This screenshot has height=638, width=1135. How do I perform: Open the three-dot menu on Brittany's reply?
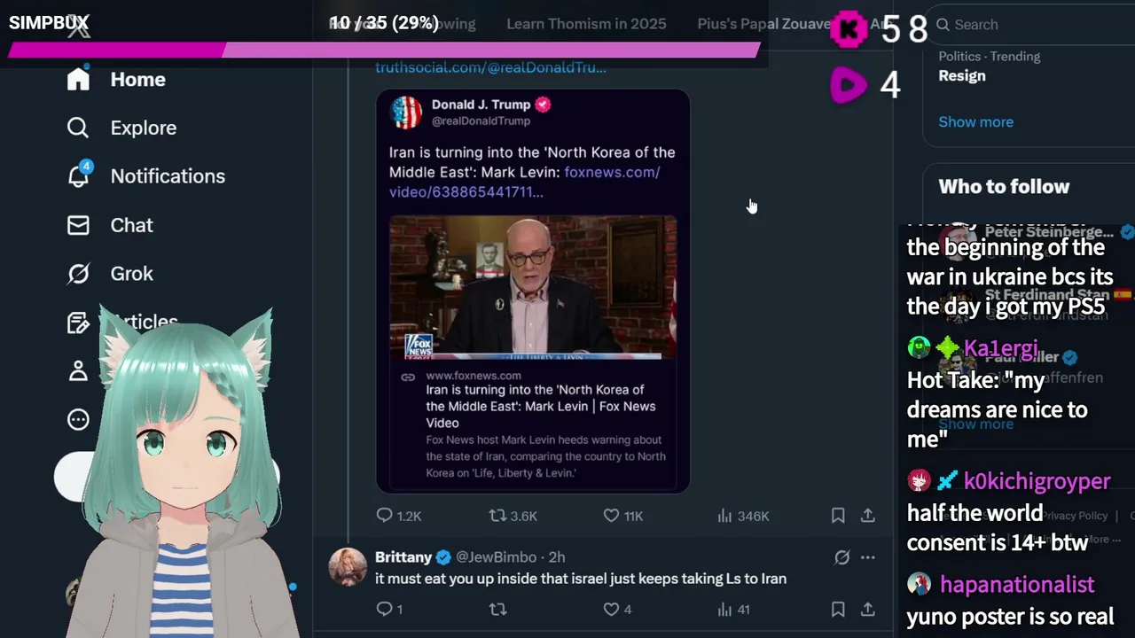tap(868, 557)
